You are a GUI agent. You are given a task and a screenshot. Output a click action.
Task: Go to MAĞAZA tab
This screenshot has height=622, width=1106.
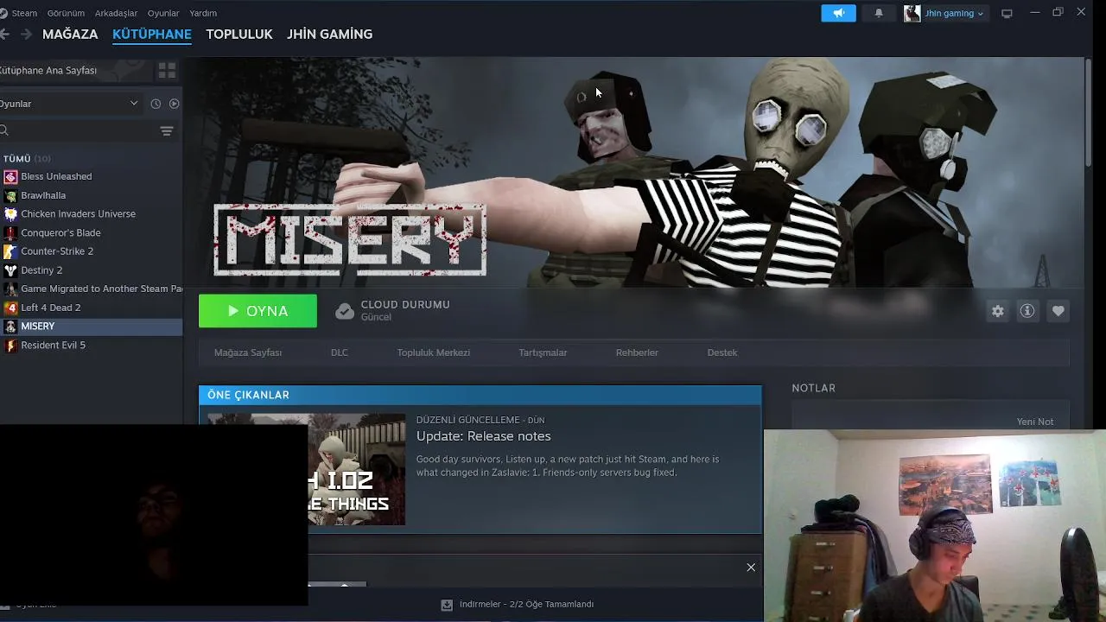tap(70, 34)
